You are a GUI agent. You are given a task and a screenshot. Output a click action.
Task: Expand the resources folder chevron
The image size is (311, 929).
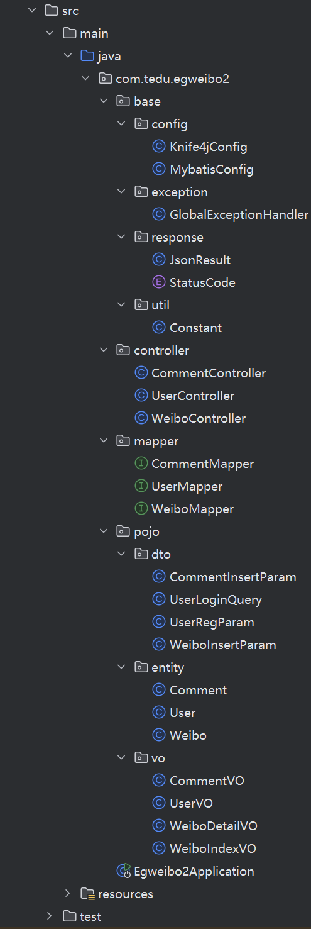[68, 894]
